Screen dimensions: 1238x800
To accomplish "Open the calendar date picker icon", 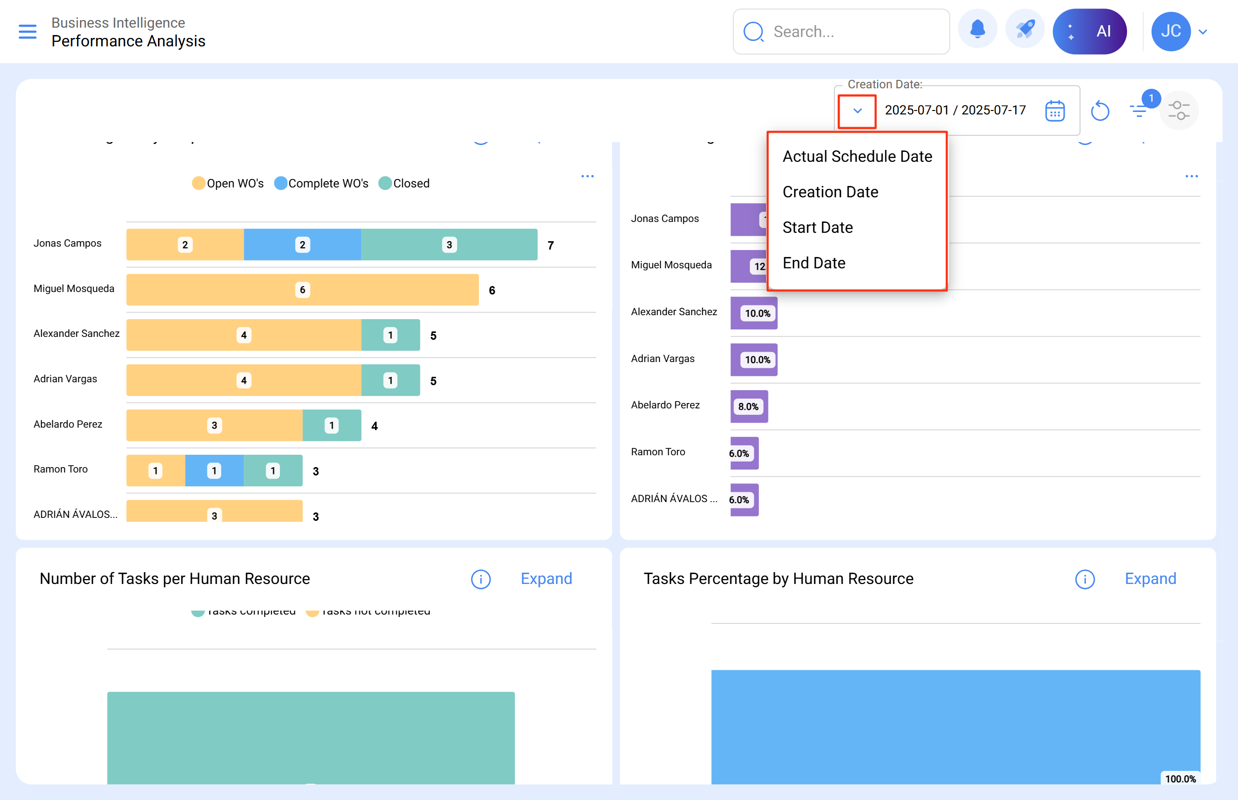I will point(1054,110).
